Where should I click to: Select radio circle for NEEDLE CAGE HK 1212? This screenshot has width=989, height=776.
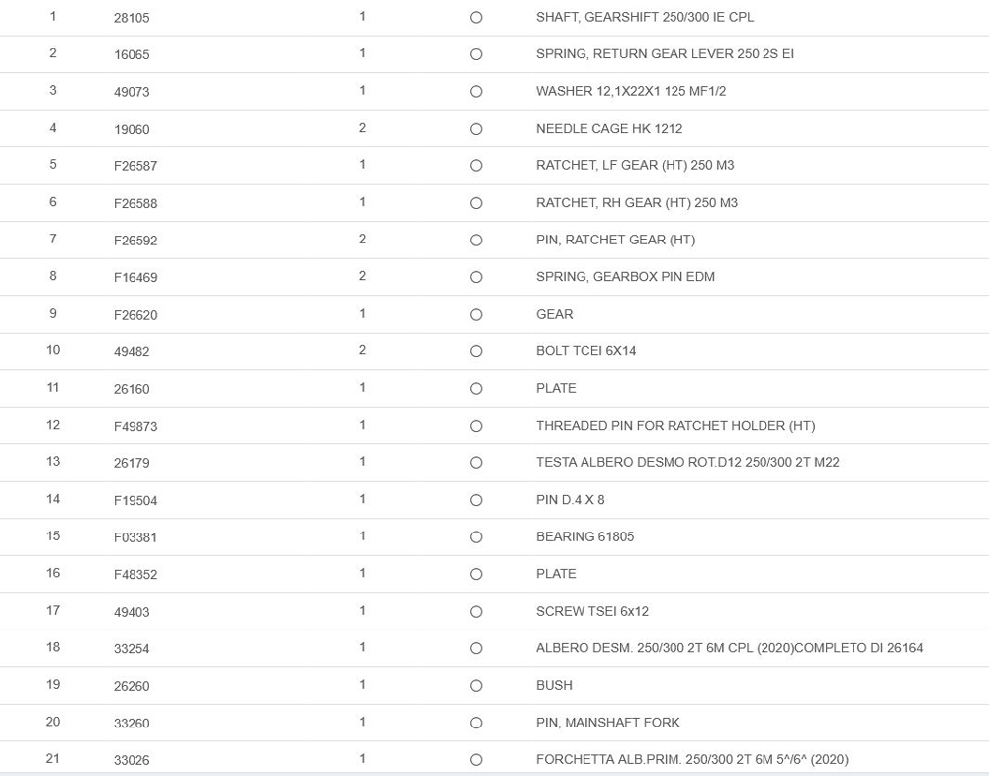point(476,129)
